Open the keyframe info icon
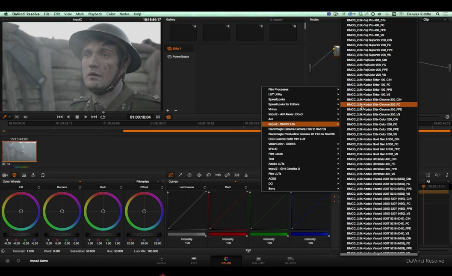 coord(447,175)
